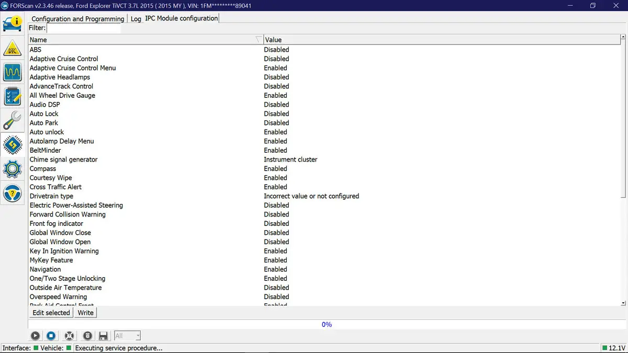Select the ABS row

pyautogui.click(x=324, y=50)
